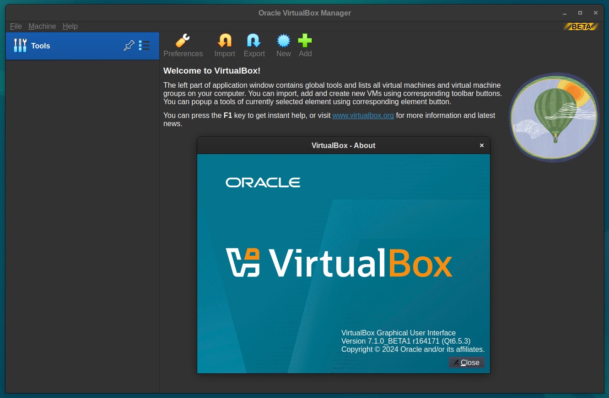
Task: Open the File menu
Action: [x=16, y=27]
